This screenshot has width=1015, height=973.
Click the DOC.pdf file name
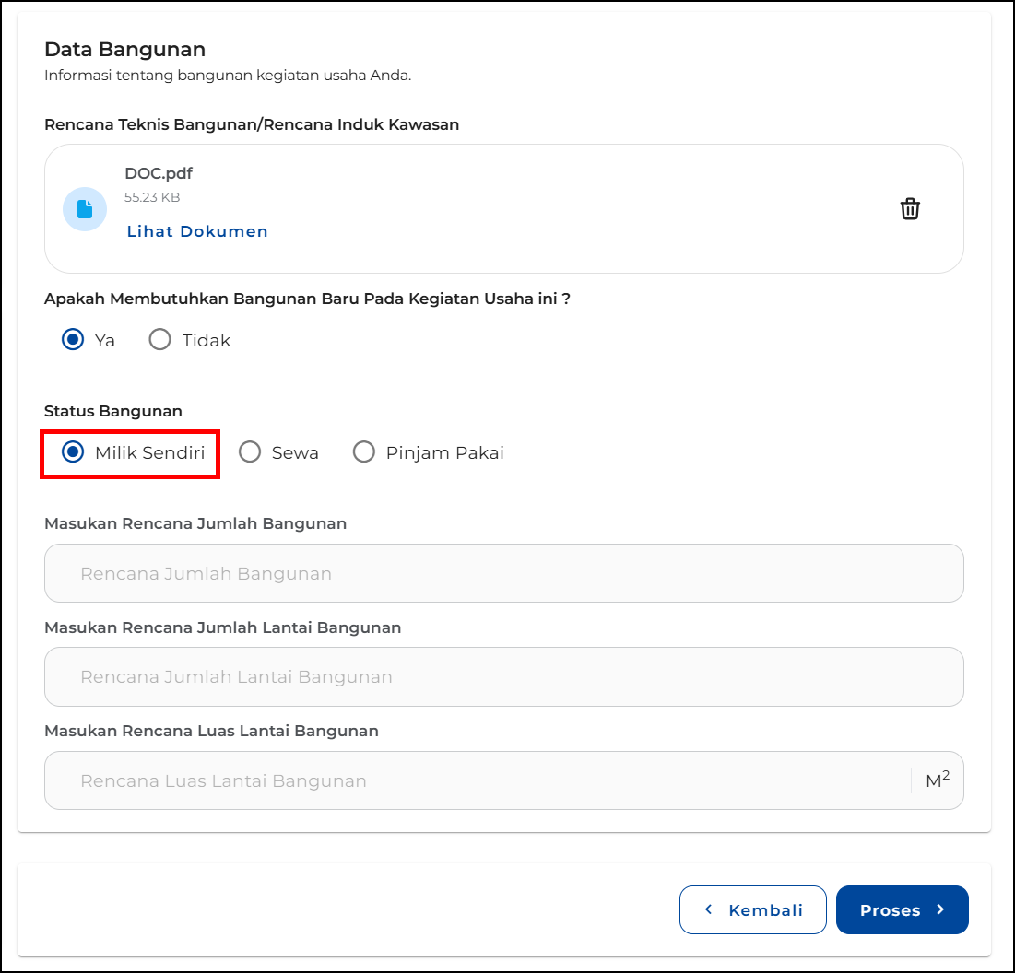pyautogui.click(x=159, y=173)
